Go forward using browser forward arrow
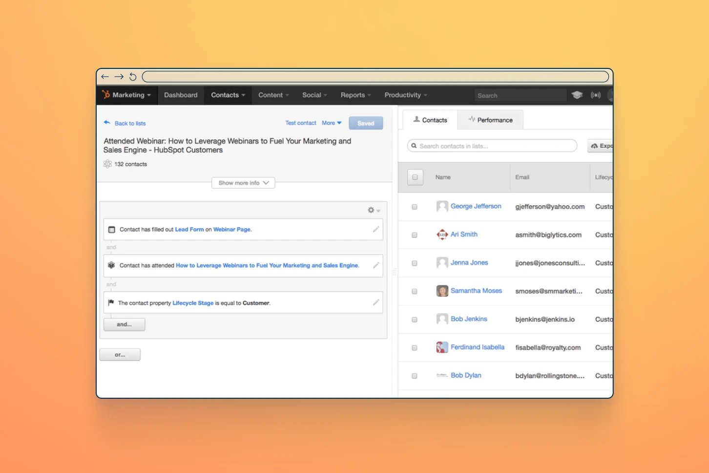The width and height of the screenshot is (709, 473). [x=119, y=77]
